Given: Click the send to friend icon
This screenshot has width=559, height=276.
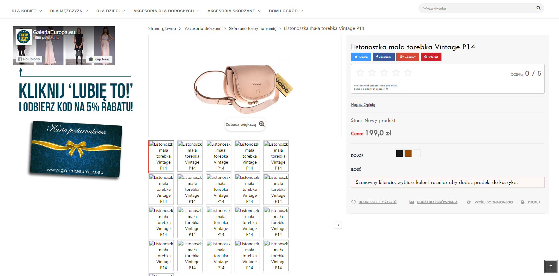Looking at the screenshot, I should [469, 202].
